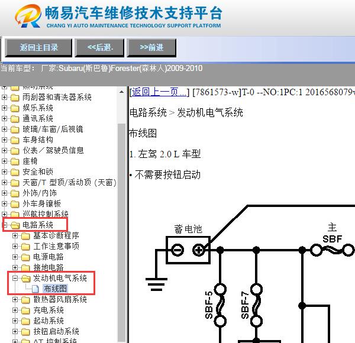Viewport: 355px width, 343px height.
Task: Click the open 电路系统 folder icon
Action: (15, 225)
